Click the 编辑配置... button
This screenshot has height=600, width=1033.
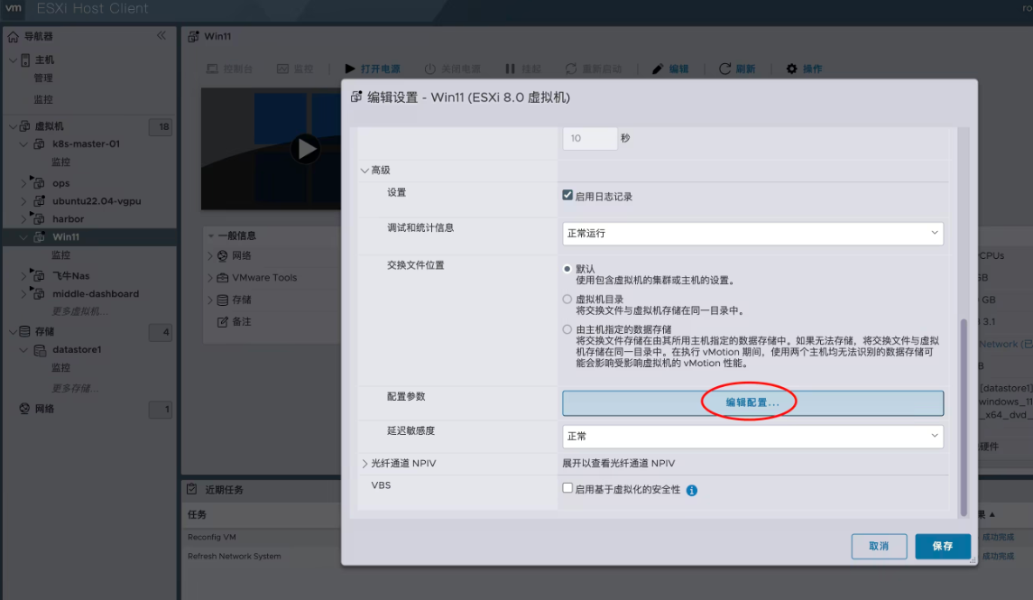[752, 403]
